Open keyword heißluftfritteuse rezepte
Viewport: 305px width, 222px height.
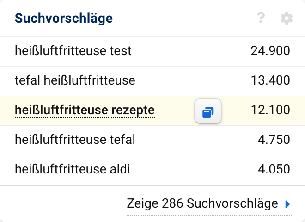tap(85, 110)
